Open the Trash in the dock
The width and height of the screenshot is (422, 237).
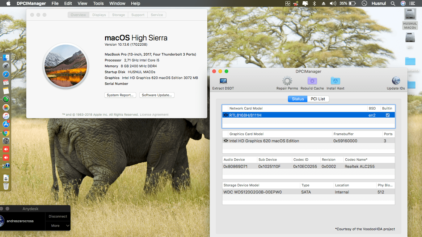click(6, 186)
